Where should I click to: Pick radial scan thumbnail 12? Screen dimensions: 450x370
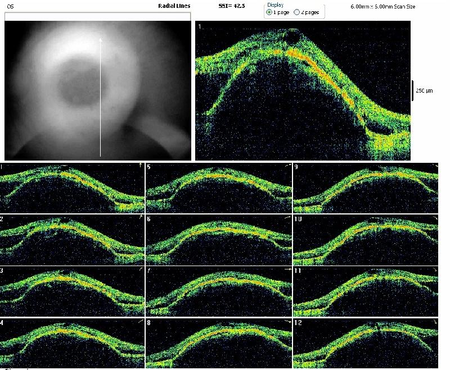[x=364, y=342]
